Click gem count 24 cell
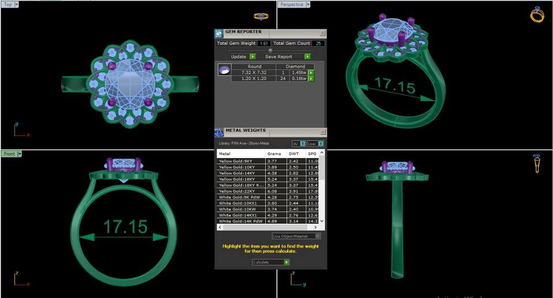Viewport: 553px width, 298px height. [283, 79]
